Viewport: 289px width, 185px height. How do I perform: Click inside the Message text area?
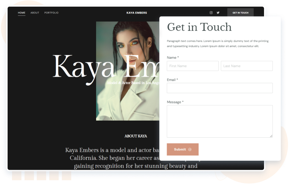219,121
